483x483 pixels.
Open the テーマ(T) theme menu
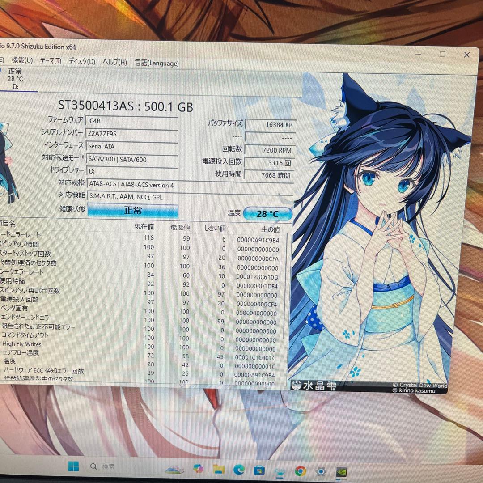click(51, 61)
